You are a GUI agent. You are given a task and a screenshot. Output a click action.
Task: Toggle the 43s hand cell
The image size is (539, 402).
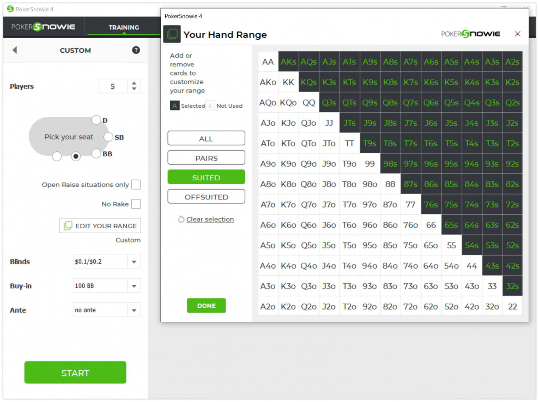tap(492, 265)
